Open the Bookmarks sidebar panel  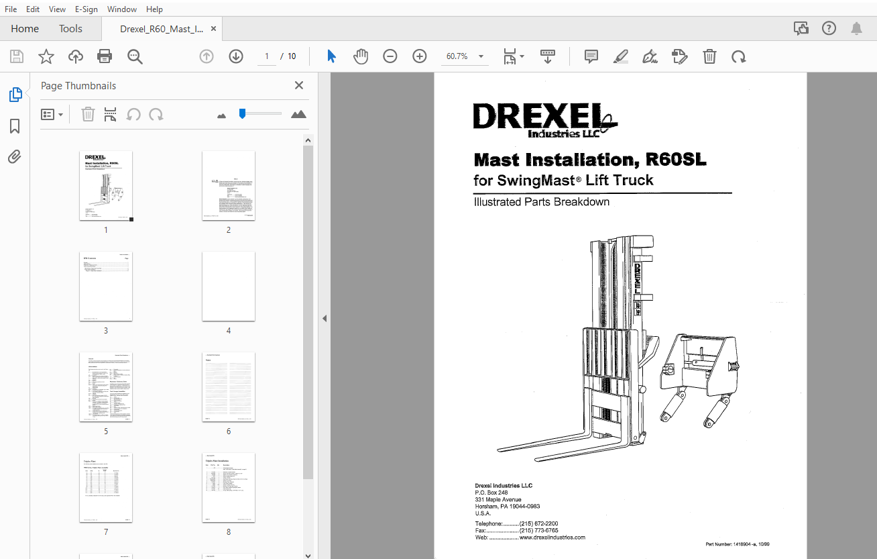[x=15, y=126]
